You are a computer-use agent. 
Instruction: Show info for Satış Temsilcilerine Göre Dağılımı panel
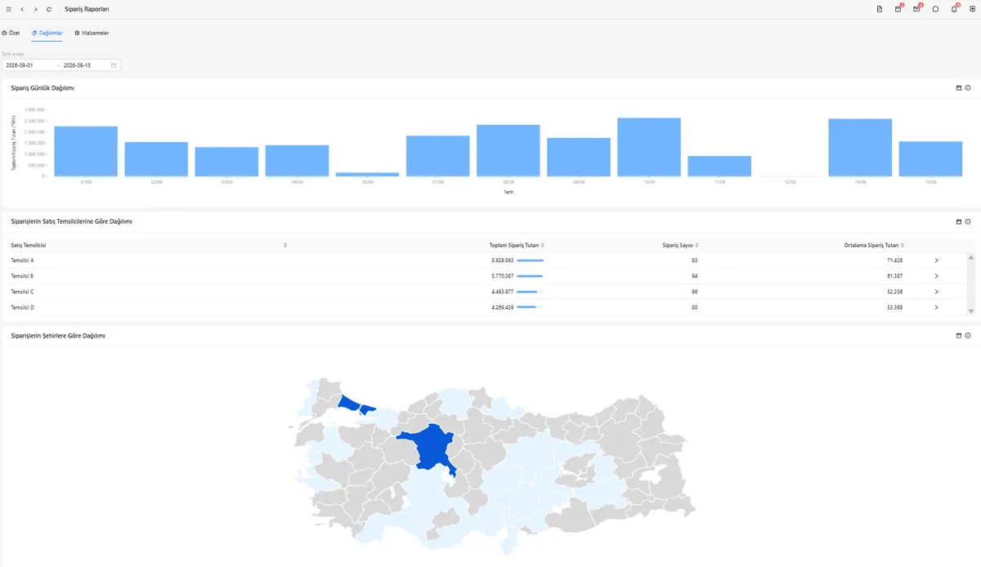[968, 221]
